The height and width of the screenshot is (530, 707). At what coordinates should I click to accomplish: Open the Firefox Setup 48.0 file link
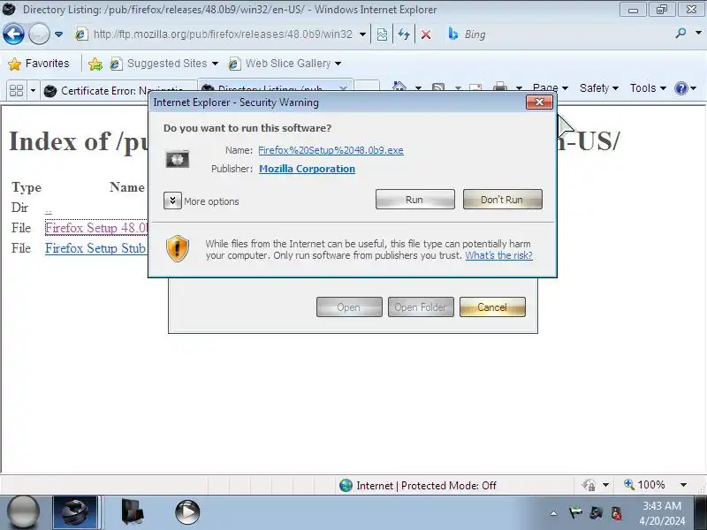tap(96, 228)
